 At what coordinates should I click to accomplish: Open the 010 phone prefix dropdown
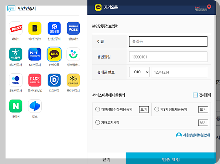coord(140,72)
